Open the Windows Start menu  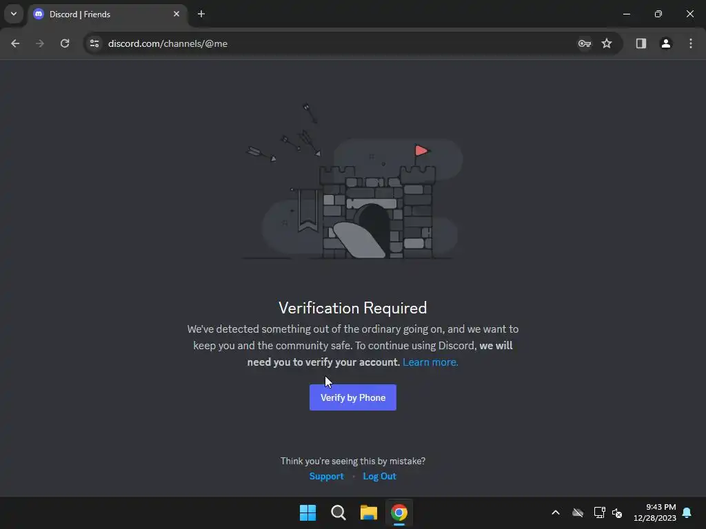click(308, 512)
